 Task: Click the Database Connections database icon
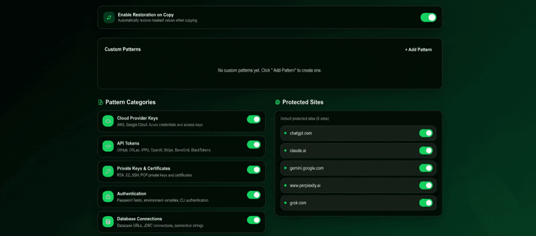[x=108, y=222]
